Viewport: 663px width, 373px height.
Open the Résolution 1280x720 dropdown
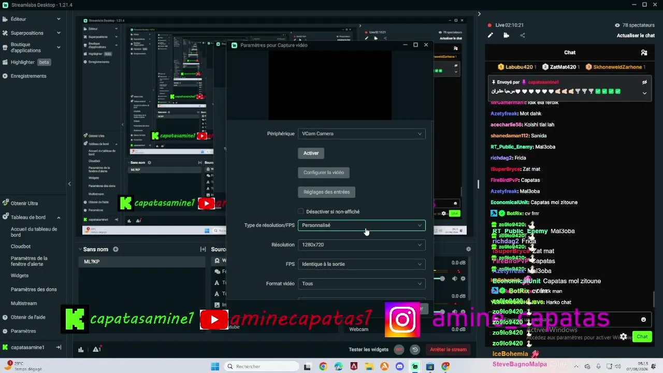click(362, 245)
